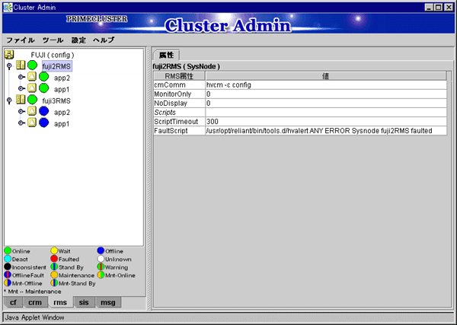
Task: Click the Stand By legend circle
Action: coord(54,266)
